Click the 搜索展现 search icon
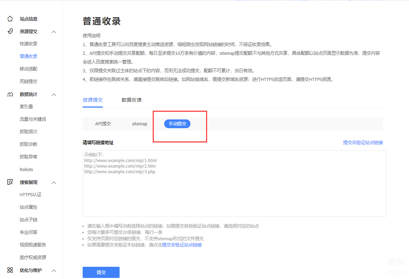This screenshot has height=279, width=409. pos(10,182)
